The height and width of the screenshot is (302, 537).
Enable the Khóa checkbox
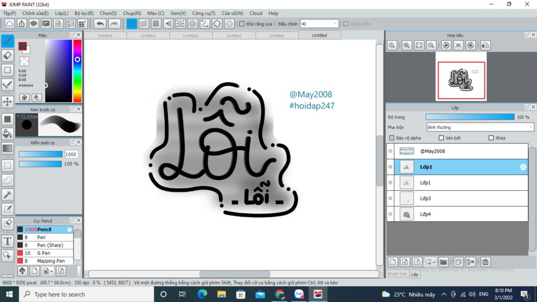pos(491,138)
